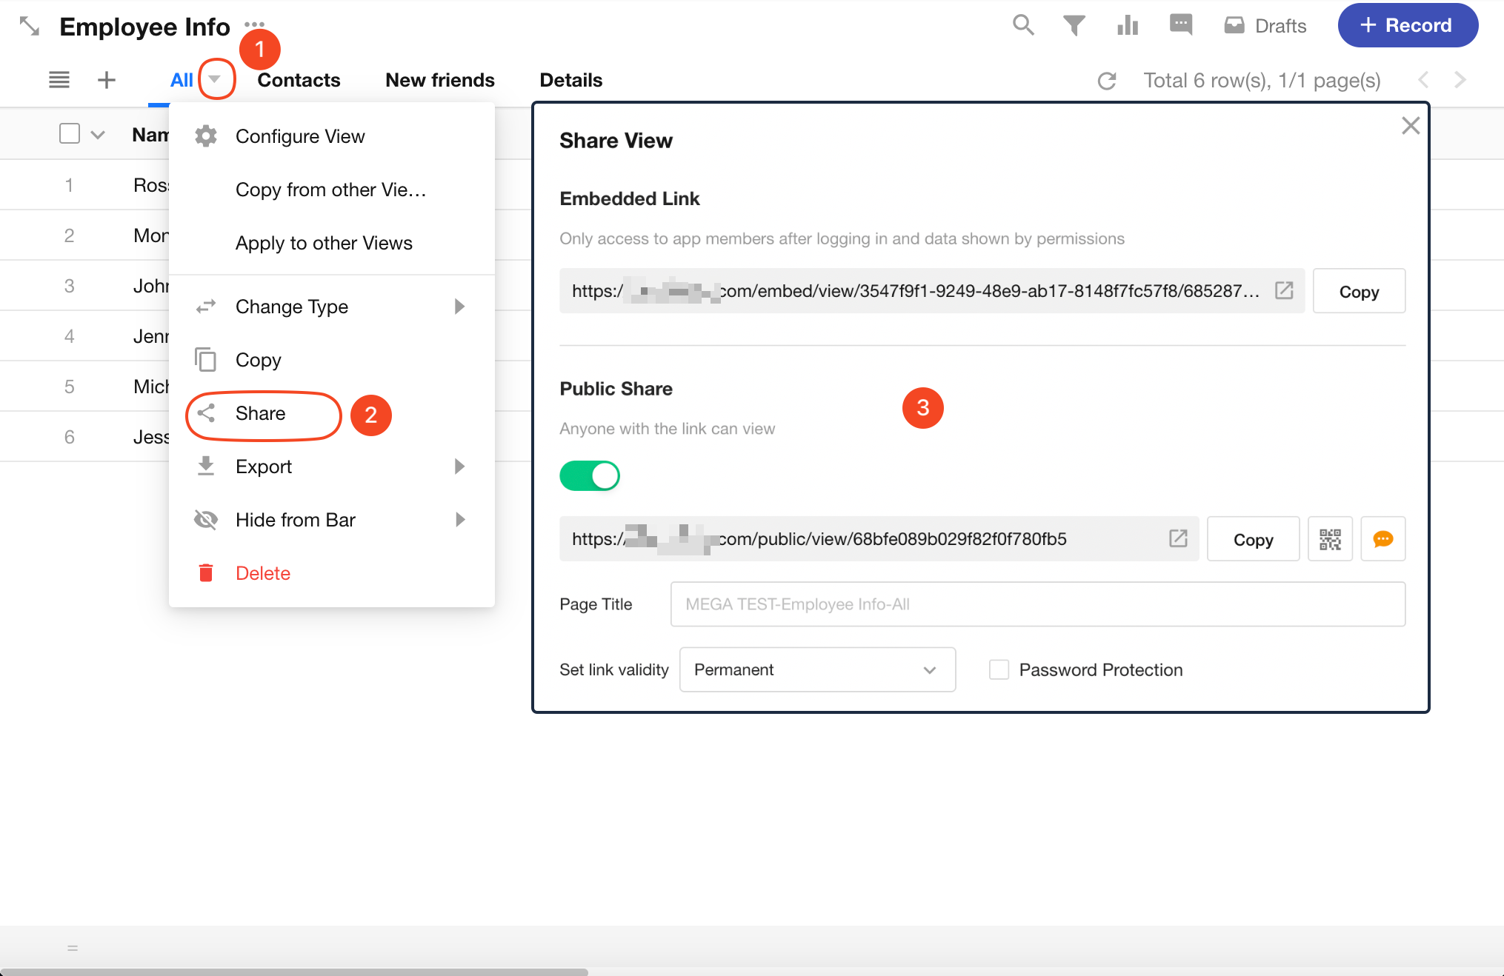Check the select-all rows checkbox
This screenshot has width=1504, height=976.
pyautogui.click(x=70, y=134)
